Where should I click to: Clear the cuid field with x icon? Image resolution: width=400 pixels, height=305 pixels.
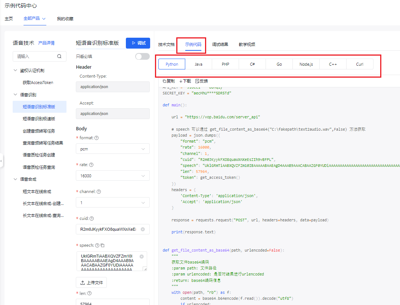click(143, 229)
